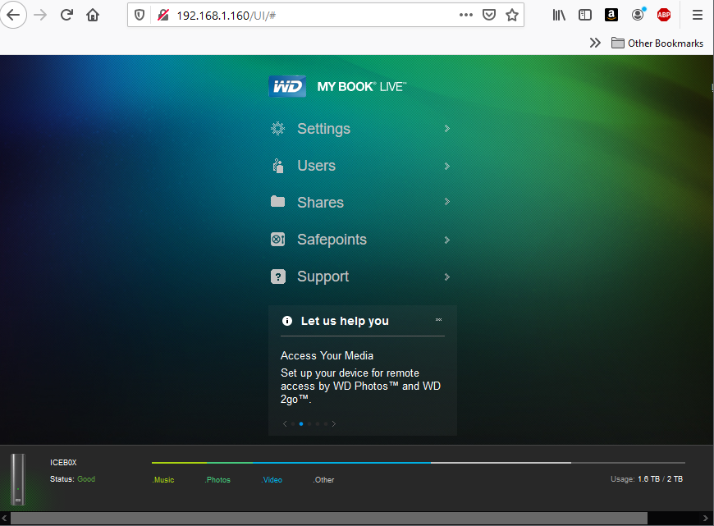Click the Usage 1.6 TB / 2 TB text
The image size is (714, 526).
coord(647,479)
